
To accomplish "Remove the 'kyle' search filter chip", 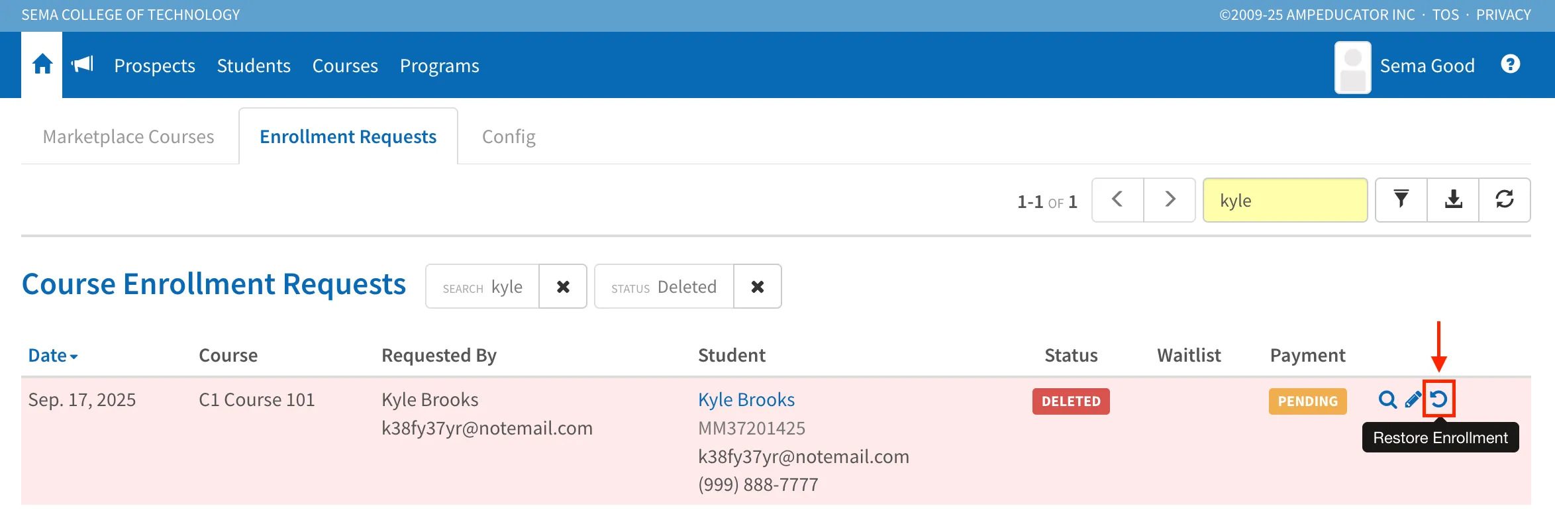I will click(x=563, y=286).
